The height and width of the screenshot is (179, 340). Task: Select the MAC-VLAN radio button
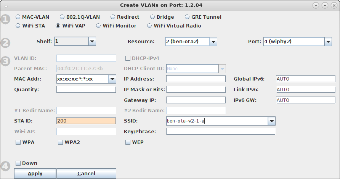[x=18, y=17]
